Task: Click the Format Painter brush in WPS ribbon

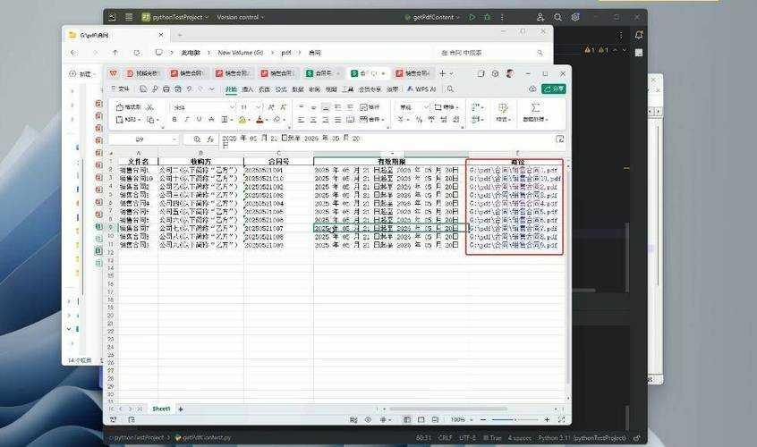Action: tap(130, 107)
